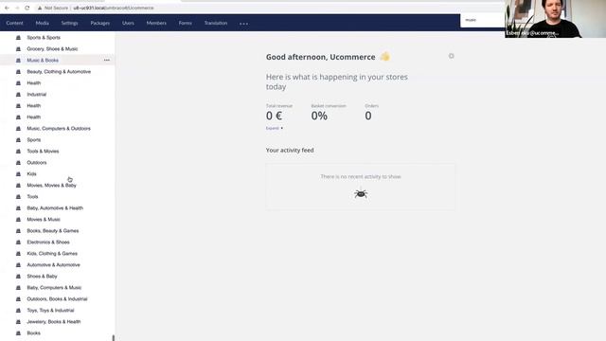Open dashboard settings gear icon

(x=451, y=56)
